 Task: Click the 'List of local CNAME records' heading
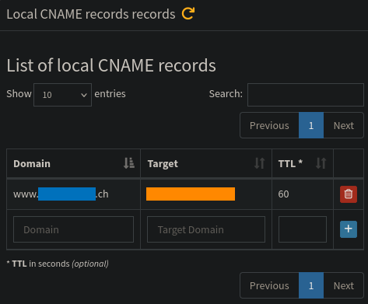coord(111,65)
